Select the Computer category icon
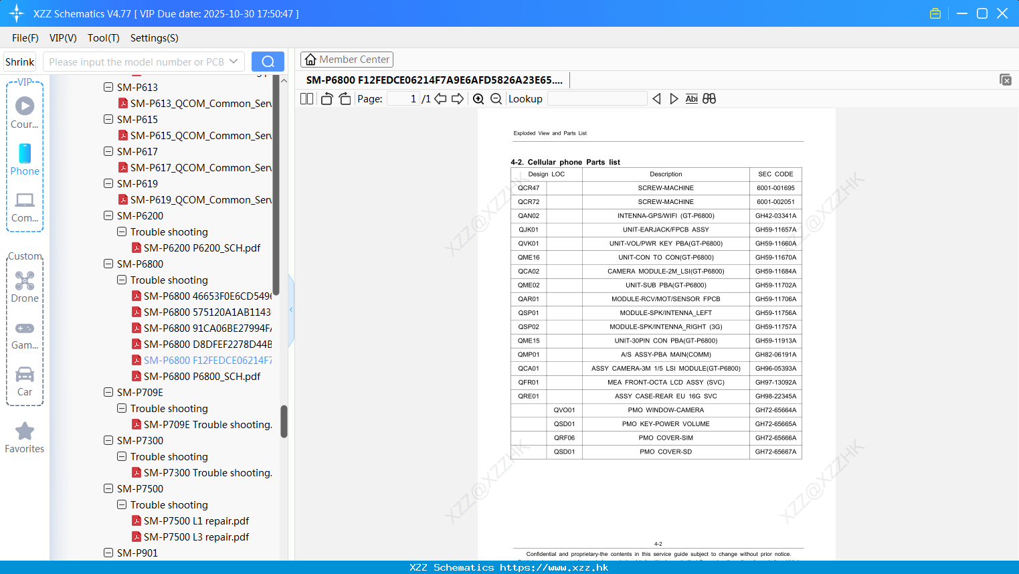 click(25, 207)
